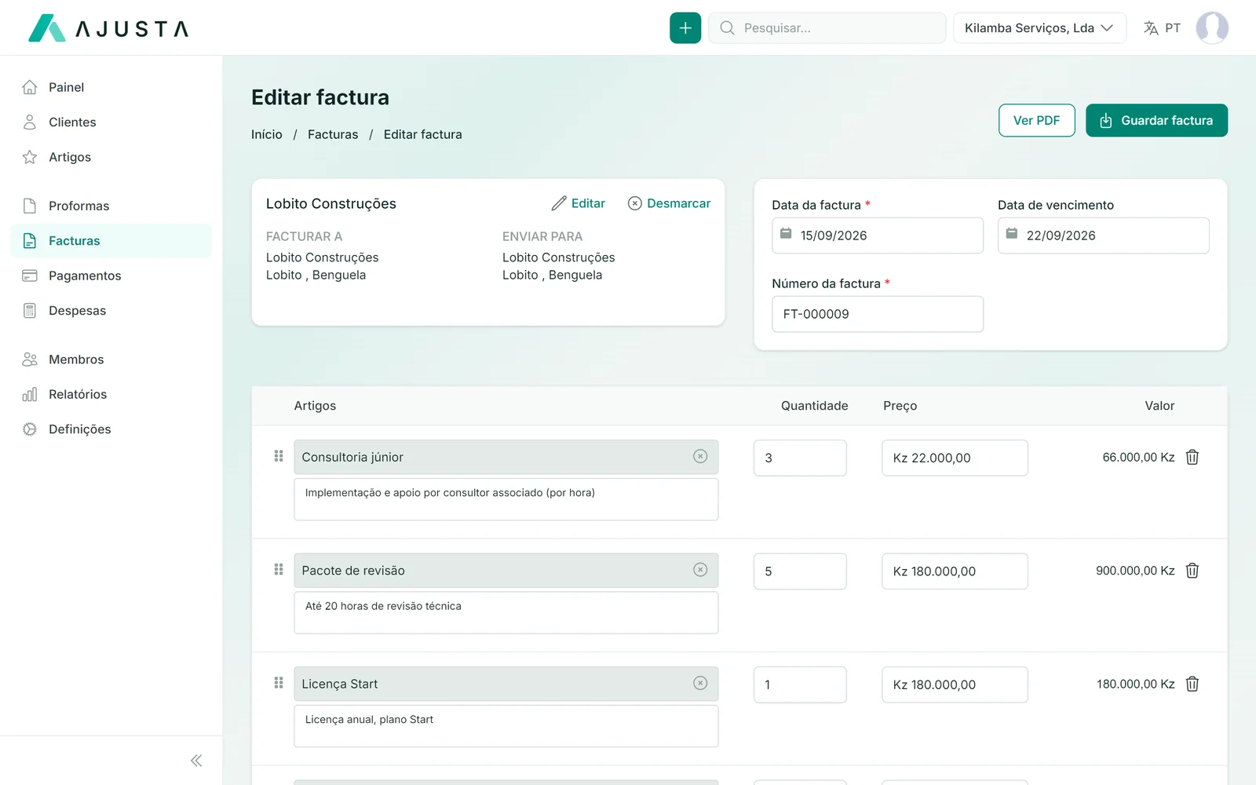This screenshot has width=1256, height=785.
Task: Click Editar on the Lobito Construções card
Action: [579, 203]
